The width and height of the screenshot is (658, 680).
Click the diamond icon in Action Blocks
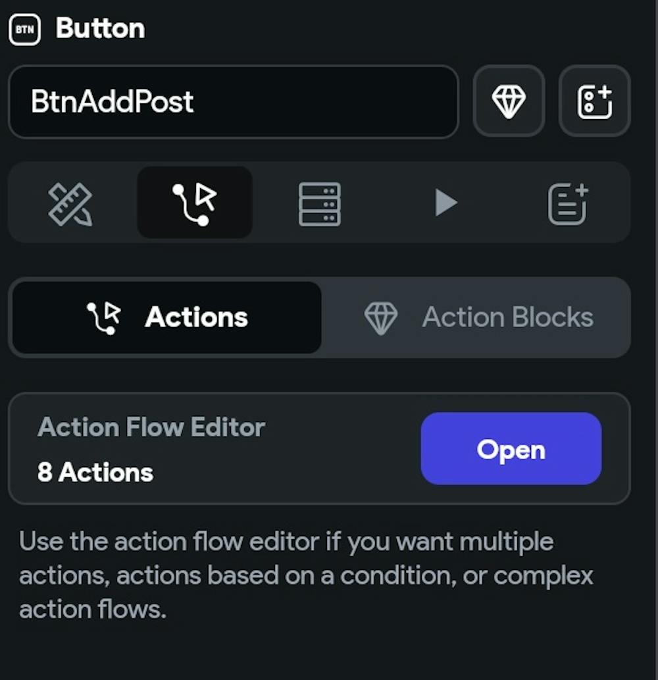(381, 318)
